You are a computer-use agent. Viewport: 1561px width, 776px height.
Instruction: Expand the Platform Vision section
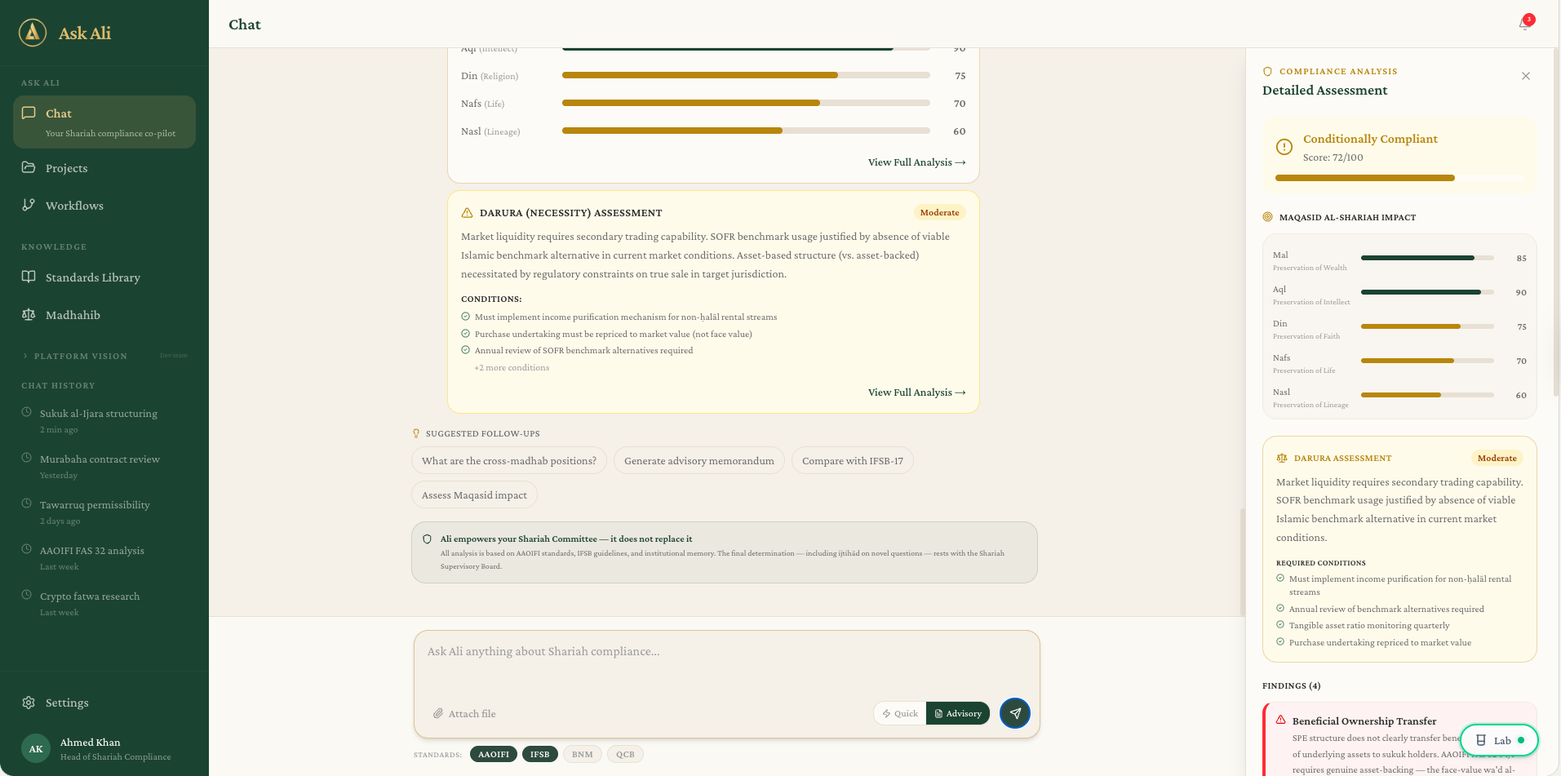(78, 356)
